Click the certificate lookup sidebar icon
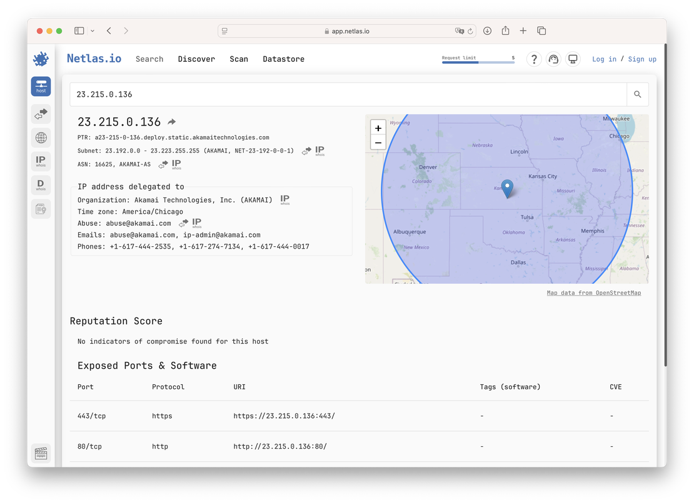 click(41, 208)
